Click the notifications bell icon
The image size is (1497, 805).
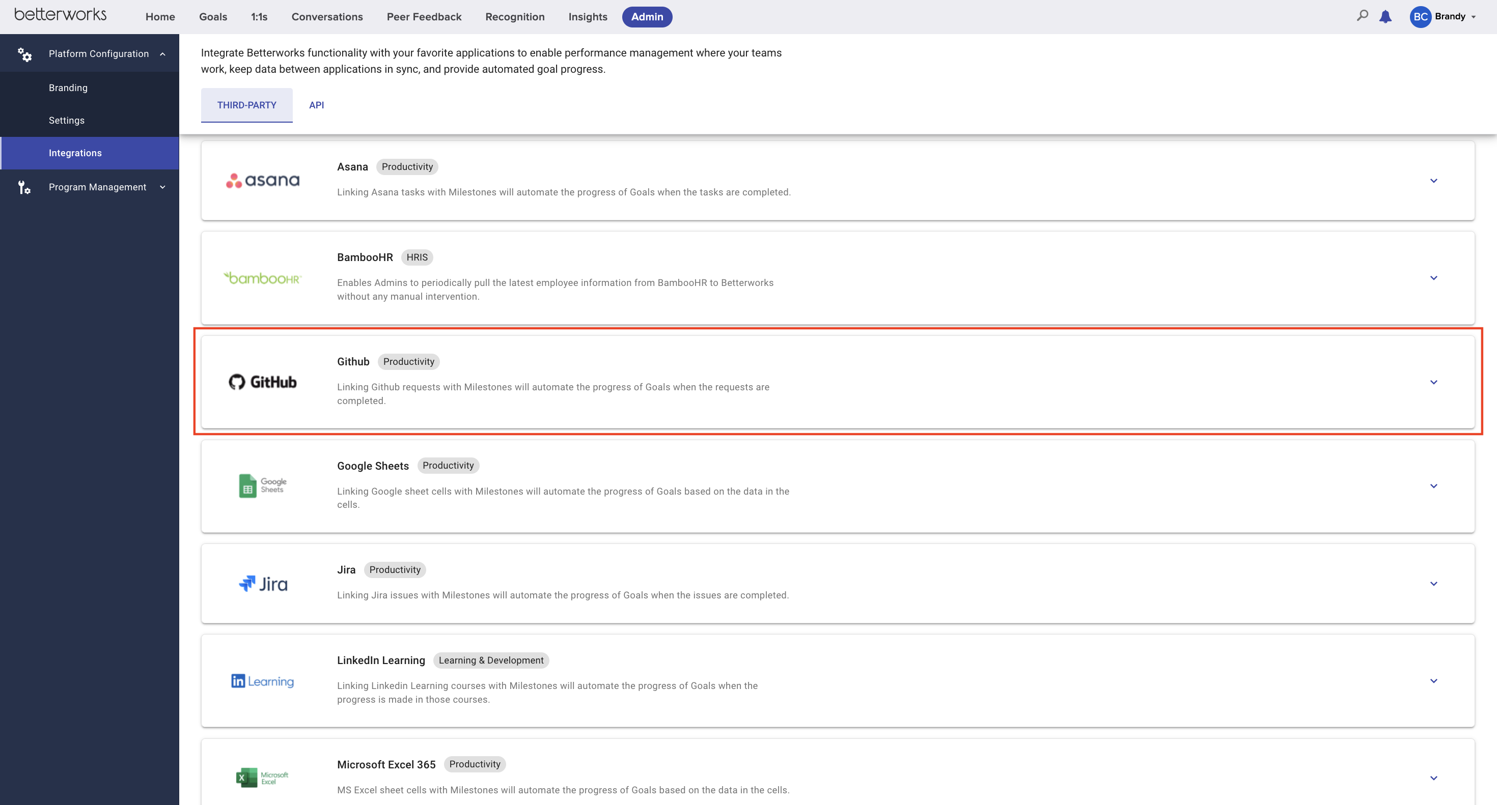point(1386,16)
